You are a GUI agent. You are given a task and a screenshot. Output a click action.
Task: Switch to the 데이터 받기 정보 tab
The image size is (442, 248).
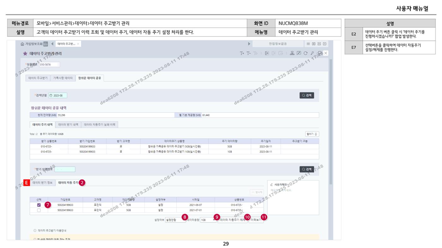(x=43, y=183)
